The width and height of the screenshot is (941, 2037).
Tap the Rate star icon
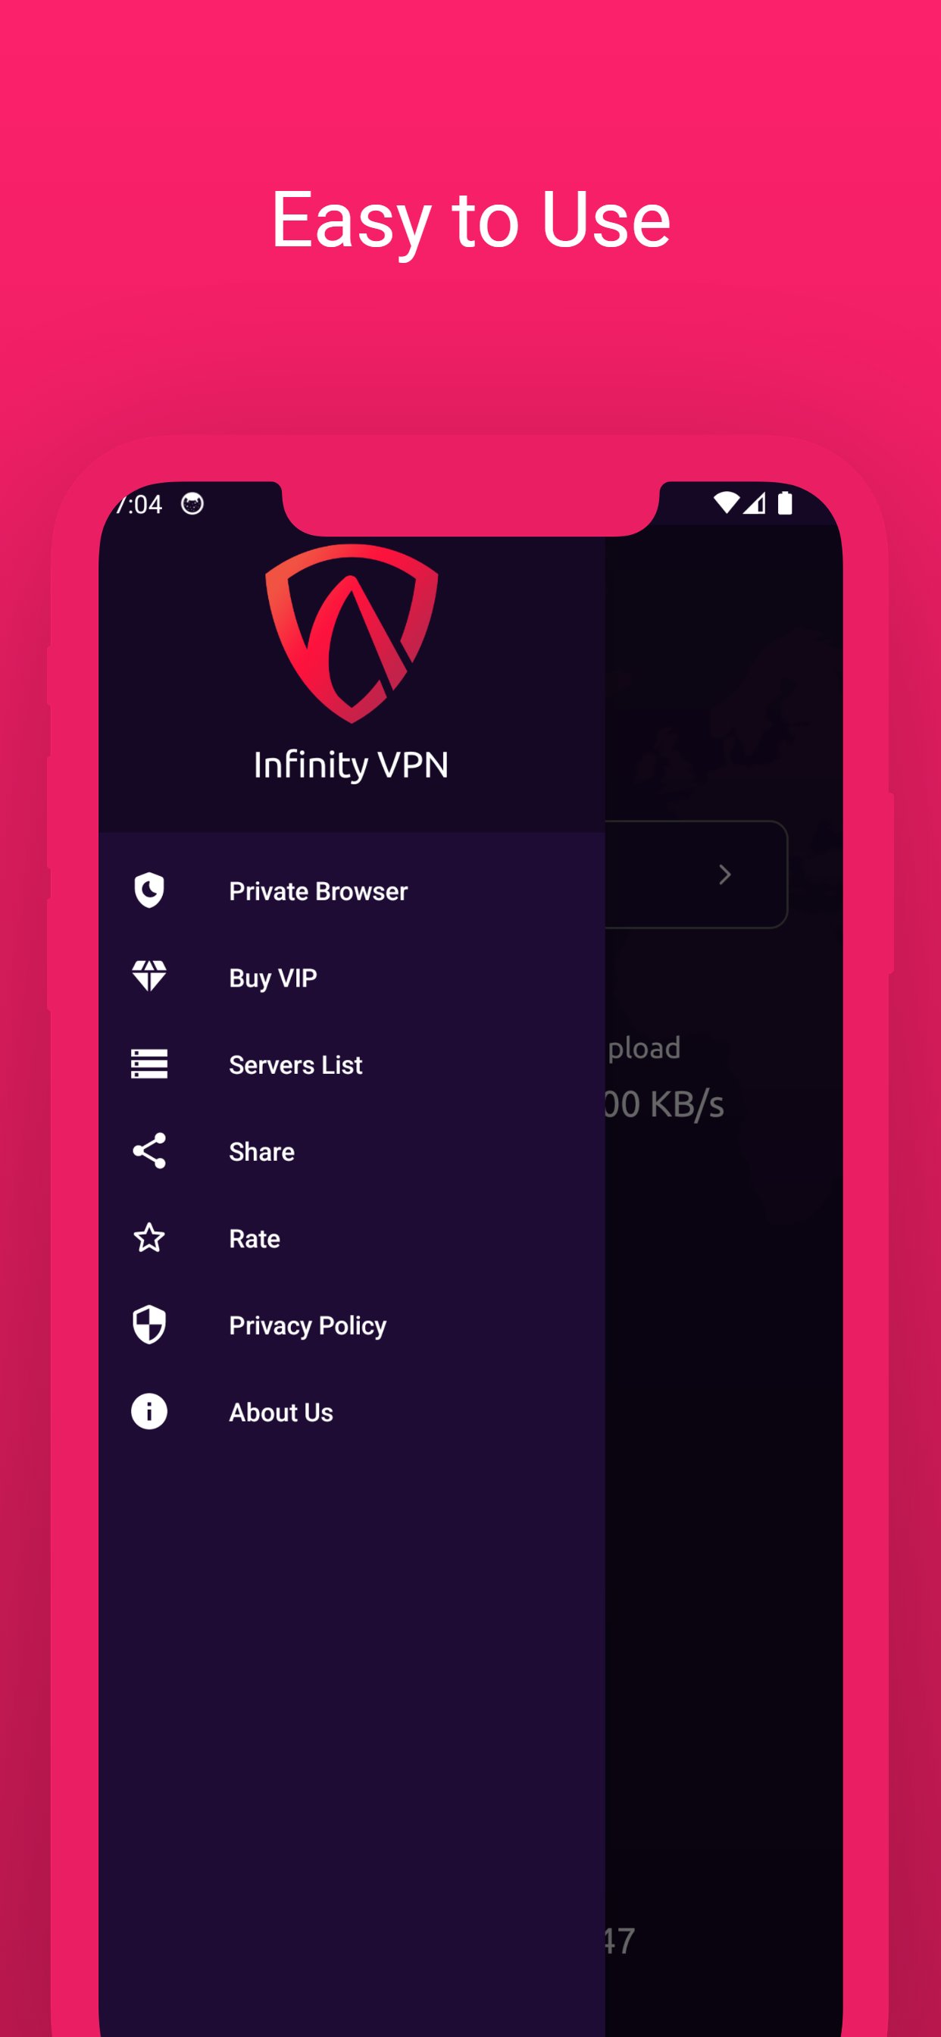pos(148,1238)
